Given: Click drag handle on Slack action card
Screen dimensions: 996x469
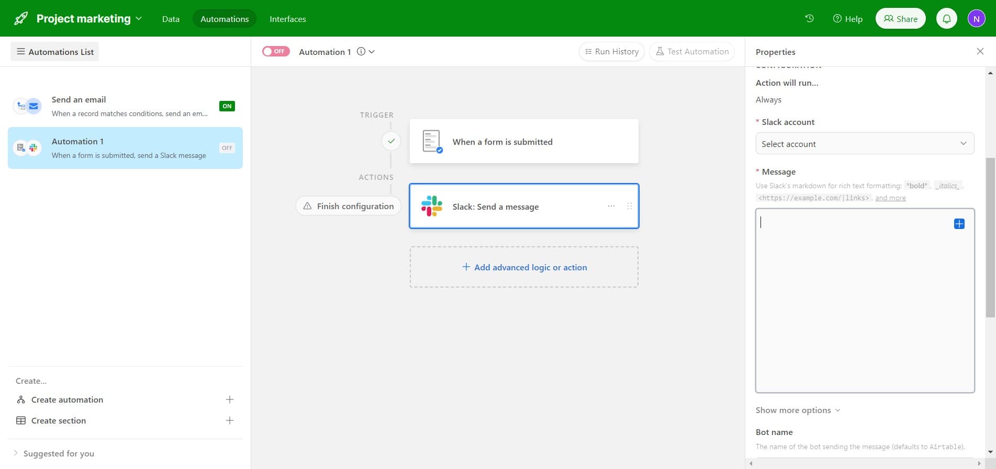Looking at the screenshot, I should (x=629, y=206).
